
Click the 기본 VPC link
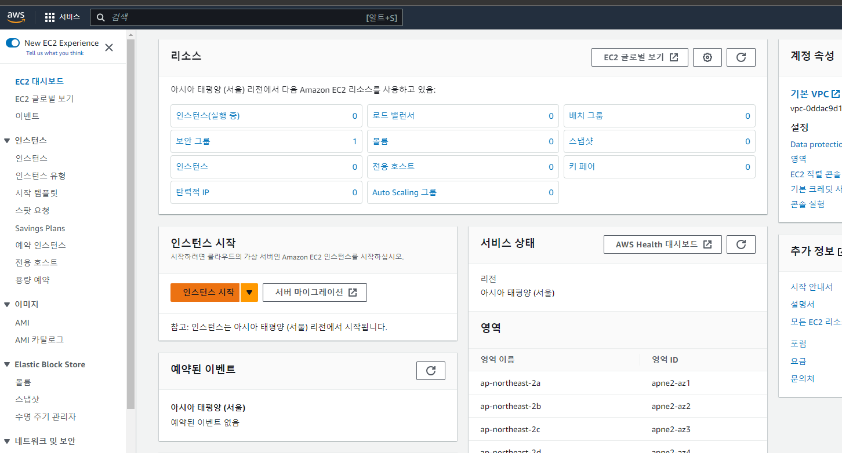coord(810,94)
